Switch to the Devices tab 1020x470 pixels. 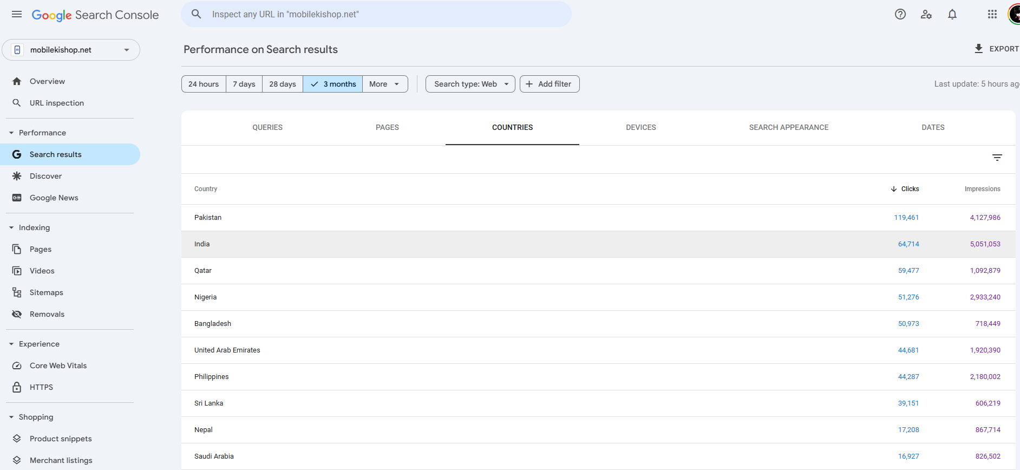tap(640, 128)
